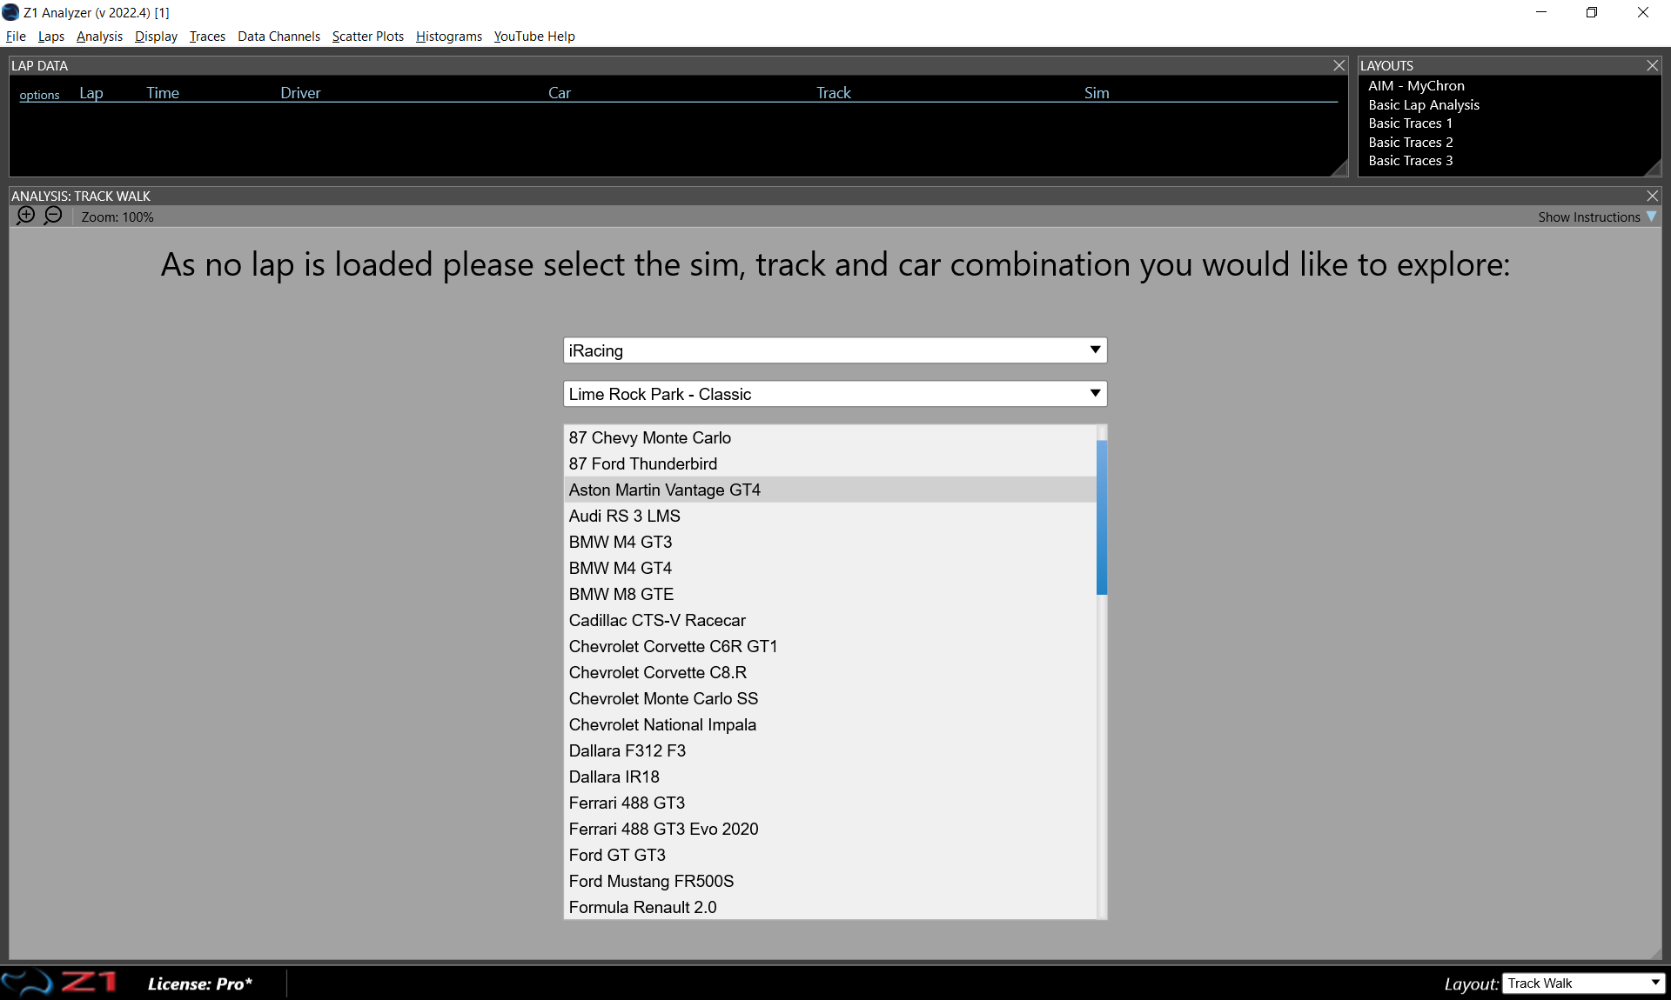Select Chevrolet National Impala
This screenshot has height=1000, width=1671.
pos(830,724)
